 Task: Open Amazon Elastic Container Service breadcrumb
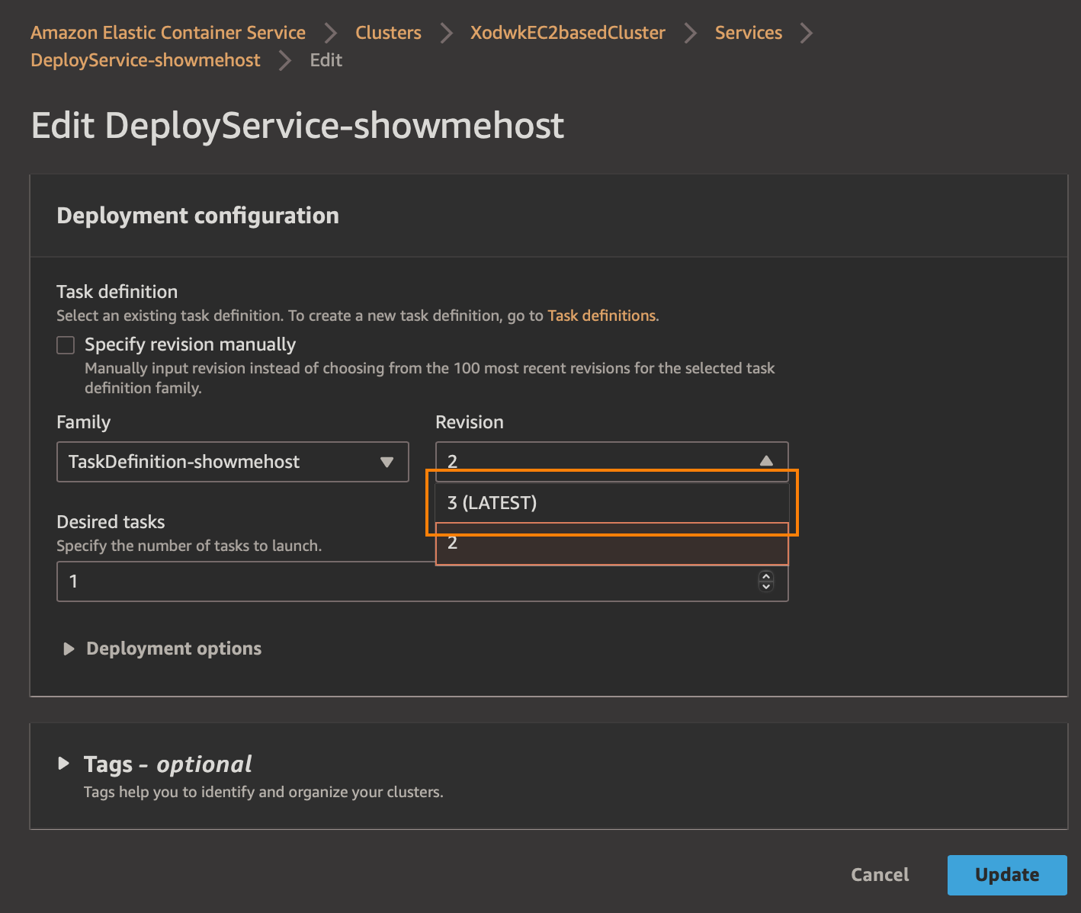(168, 33)
